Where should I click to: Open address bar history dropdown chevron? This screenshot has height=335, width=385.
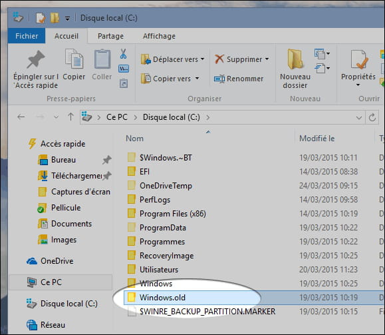click(x=359, y=118)
